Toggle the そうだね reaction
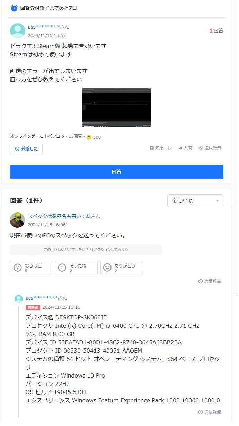239x426 pixels. point(76,268)
